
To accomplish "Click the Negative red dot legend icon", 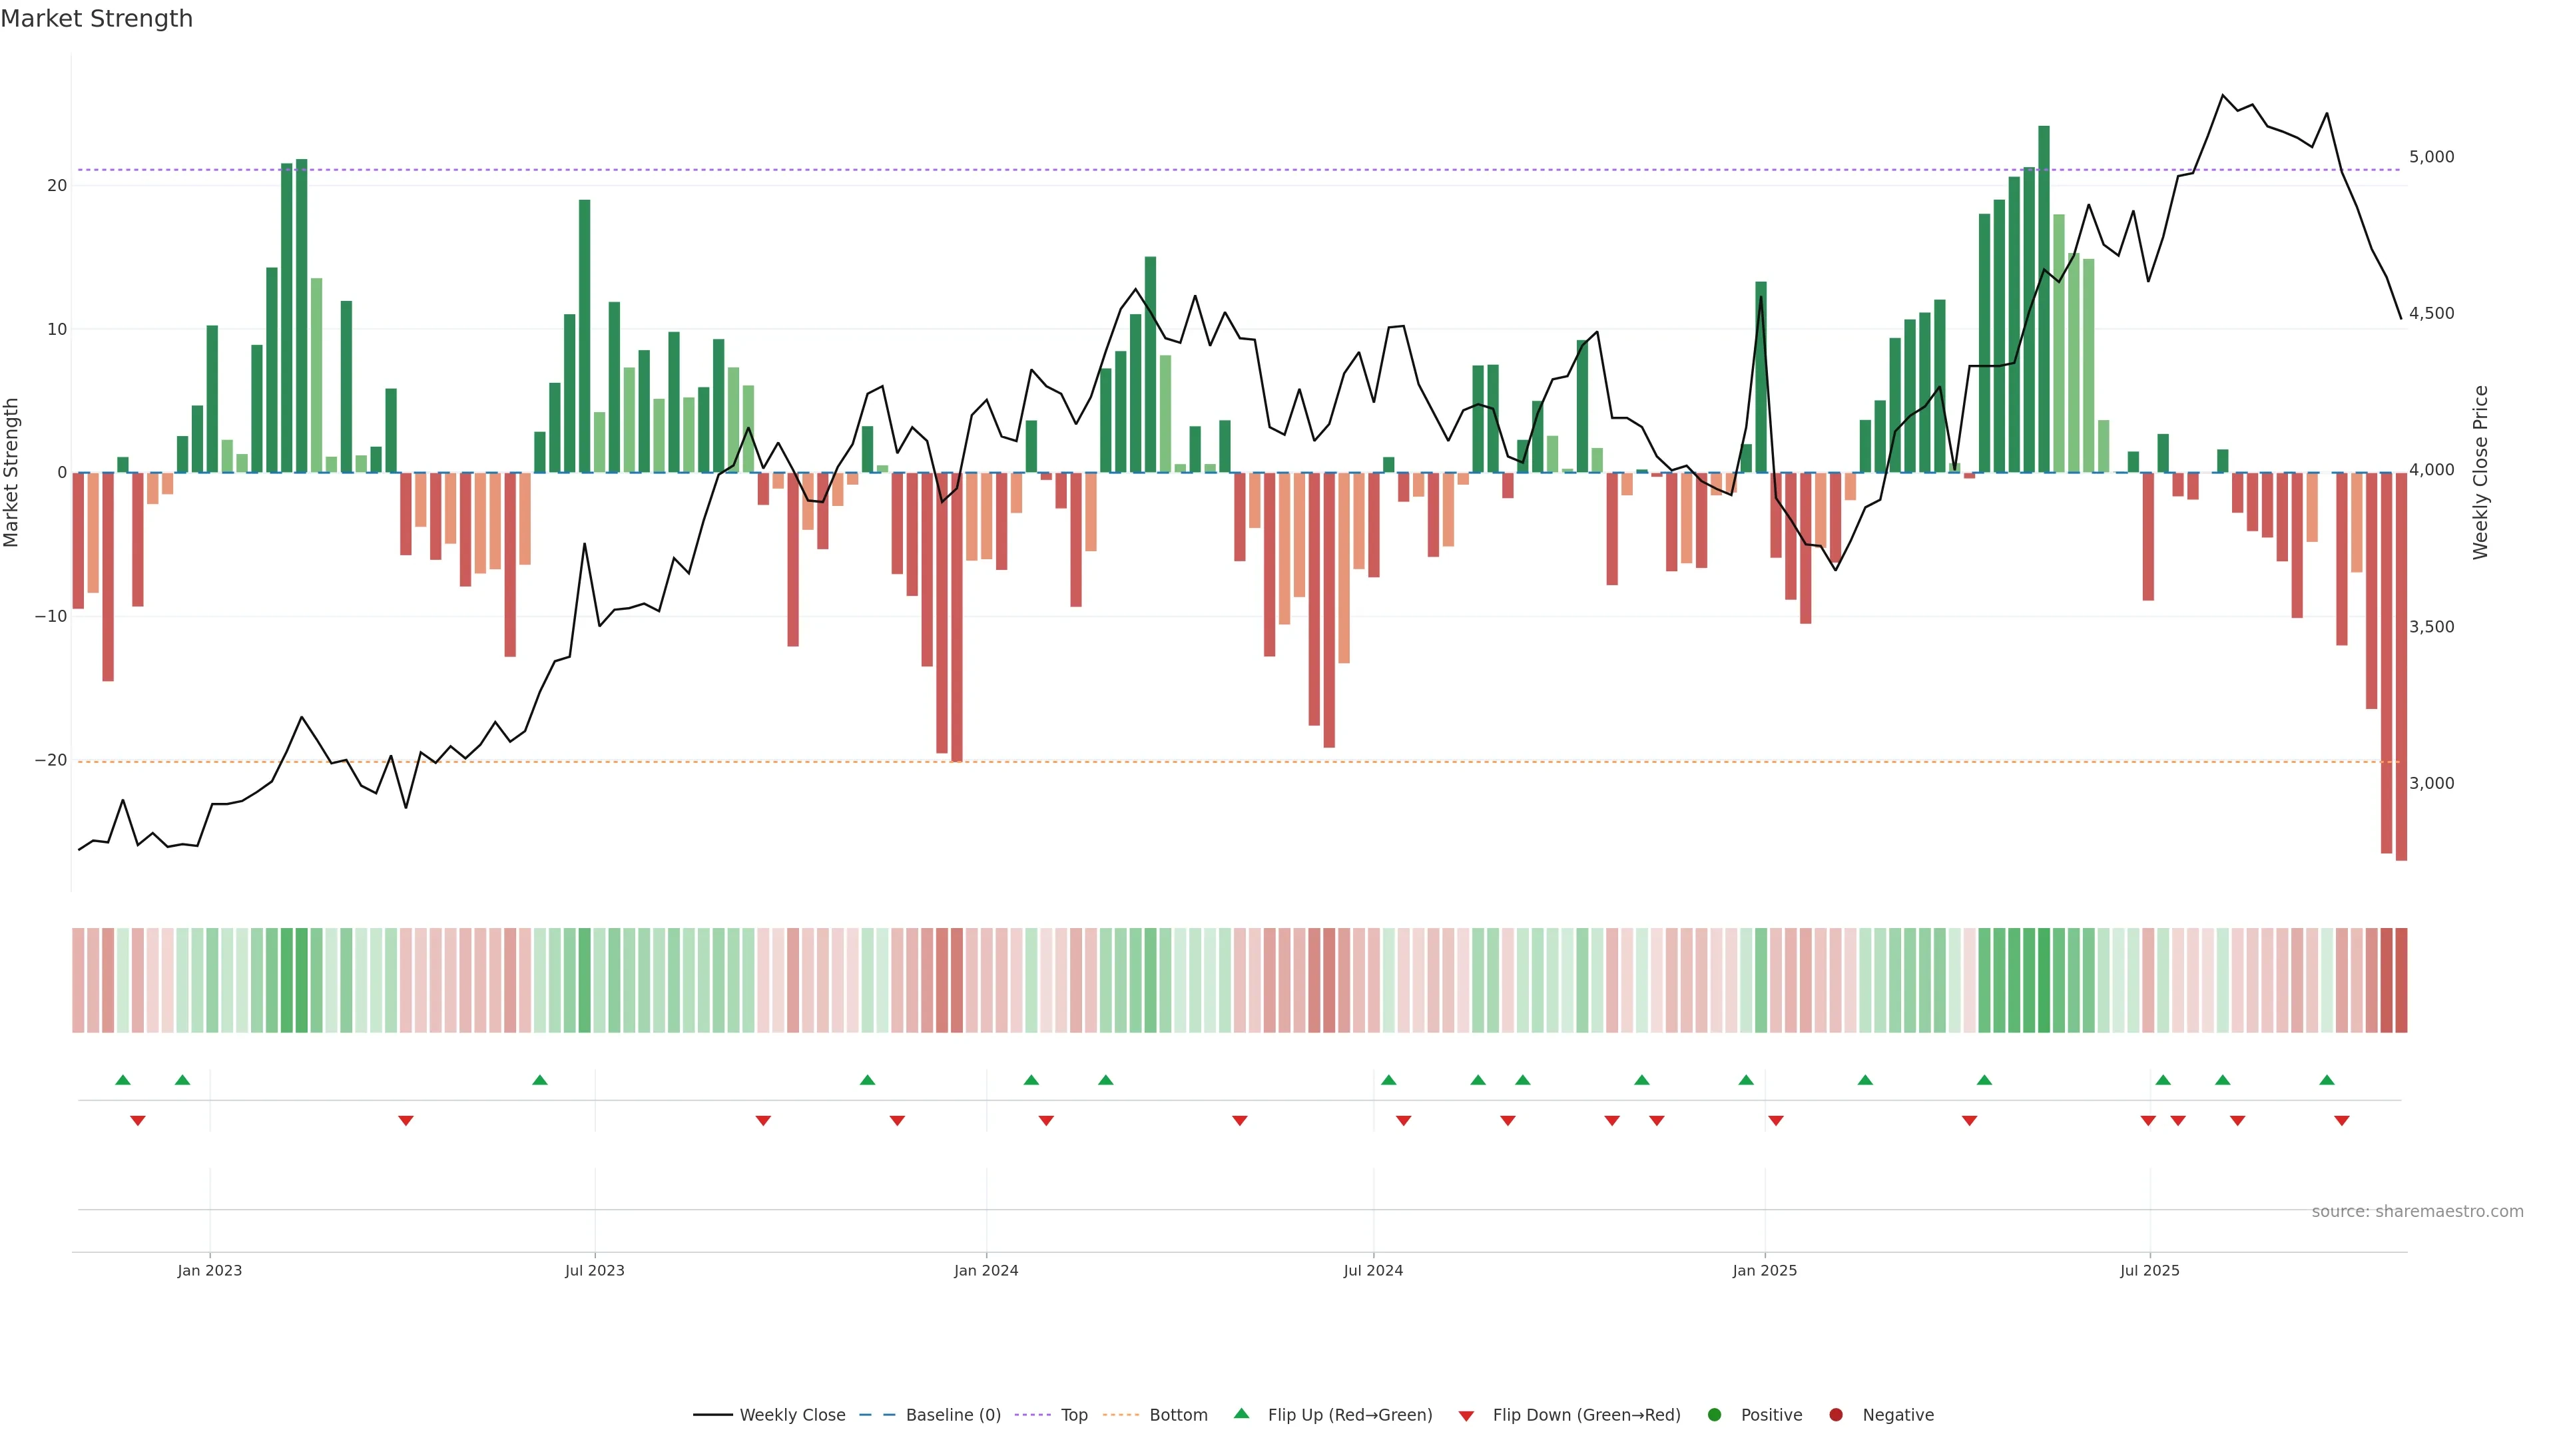I will (x=1835, y=1415).
